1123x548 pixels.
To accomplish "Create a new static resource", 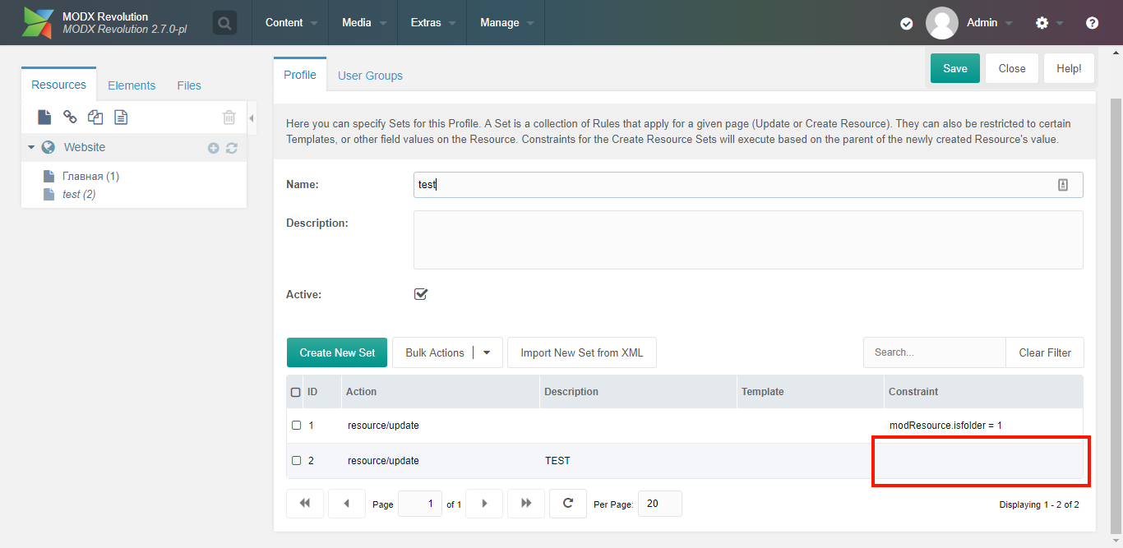I will click(x=121, y=117).
